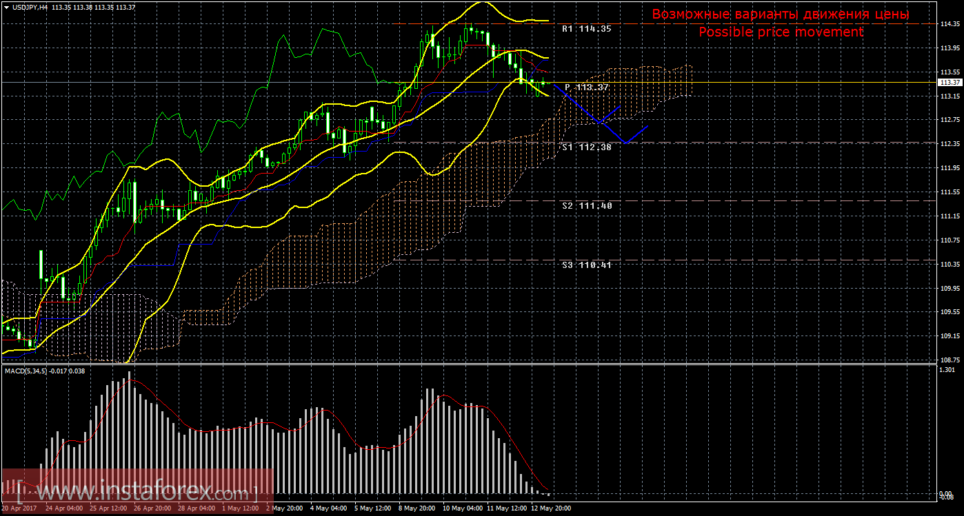Click the red Russian heading text
This screenshot has width=964, height=516.
coord(781,14)
